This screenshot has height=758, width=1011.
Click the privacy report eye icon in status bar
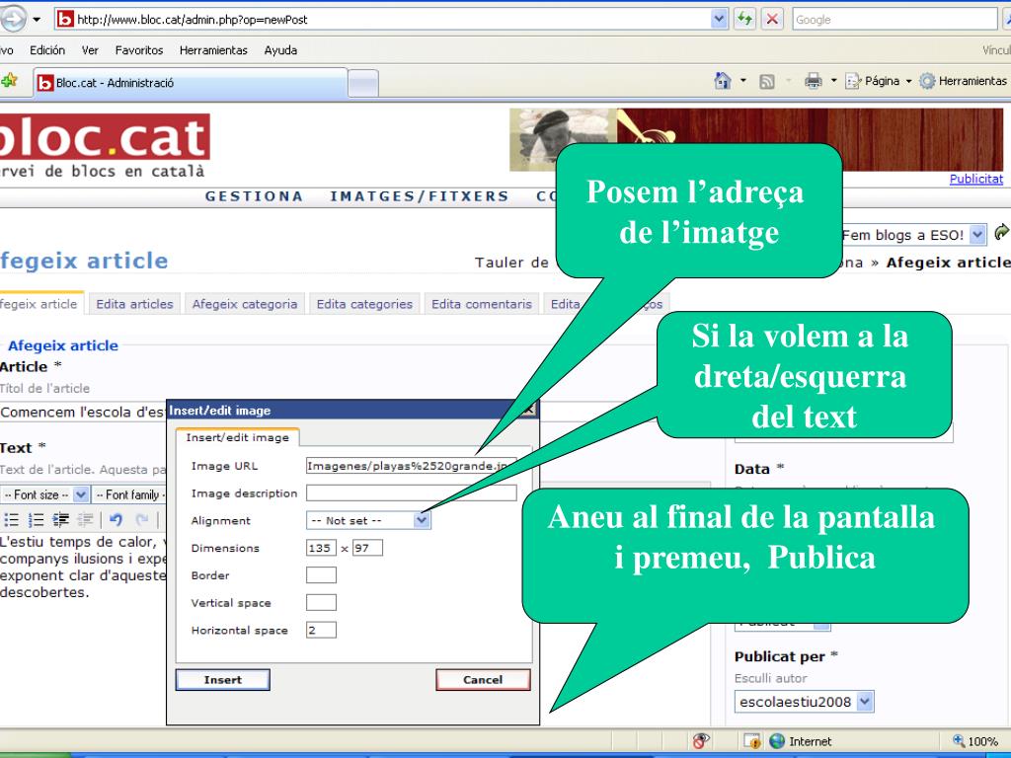[701, 740]
